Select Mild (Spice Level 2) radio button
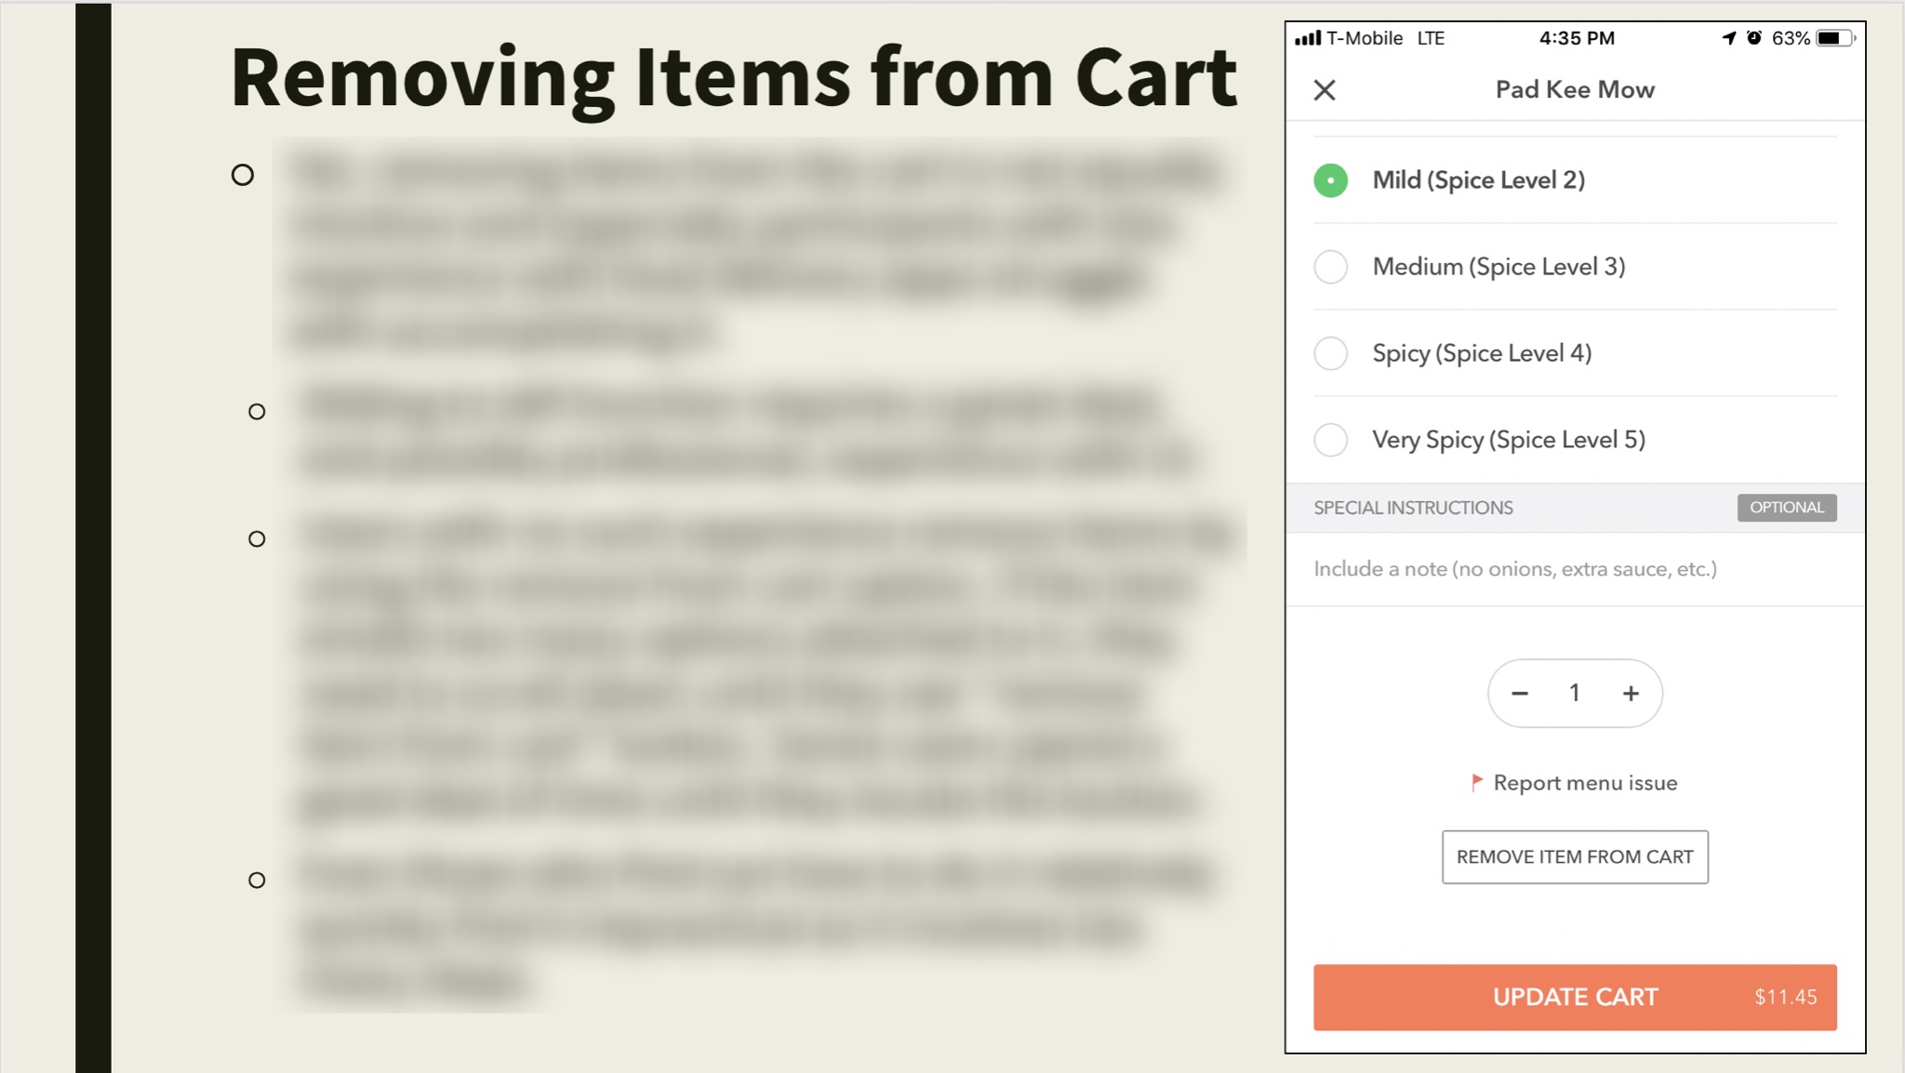The image size is (1905, 1073). pos(1331,180)
